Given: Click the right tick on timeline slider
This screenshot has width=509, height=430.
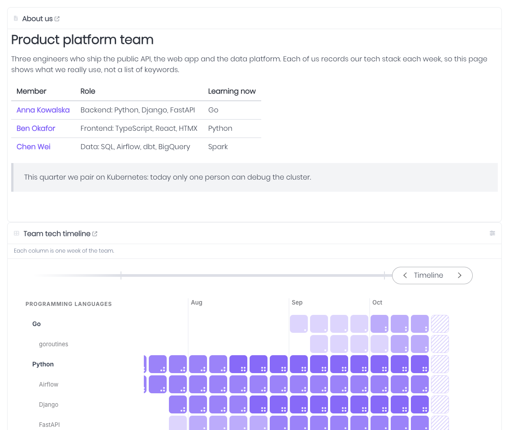Looking at the screenshot, I should point(384,275).
